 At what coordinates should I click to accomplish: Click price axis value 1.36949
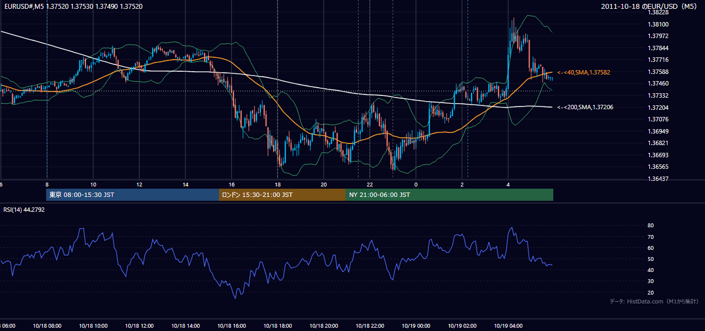pos(659,131)
